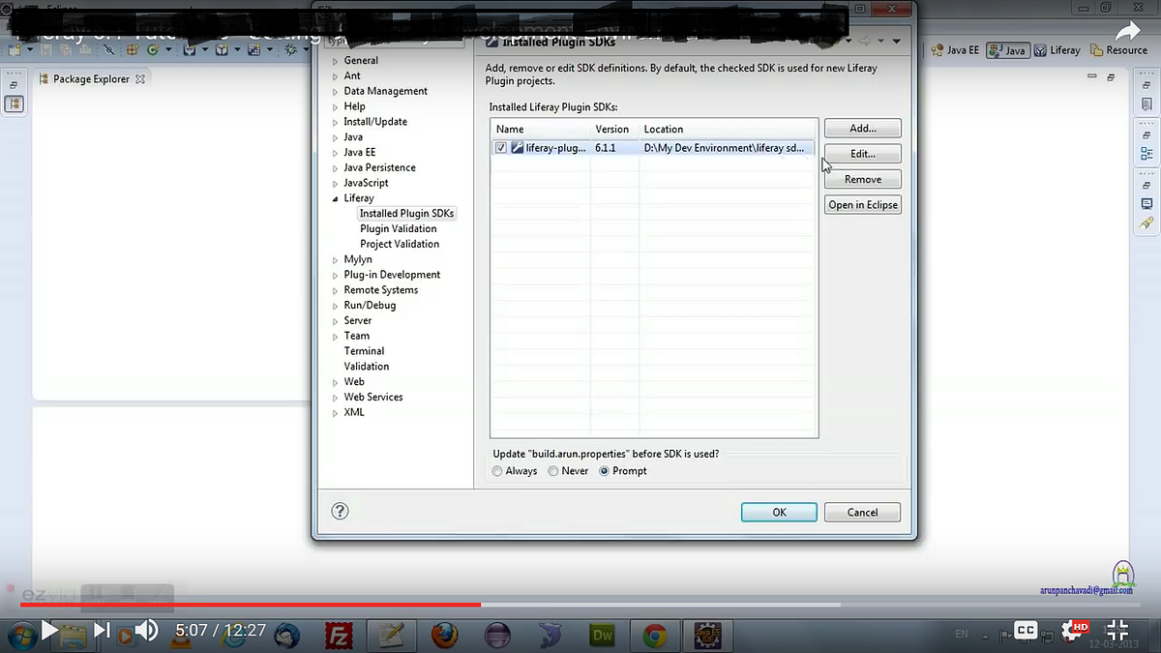This screenshot has width=1161, height=653.
Task: Launch Dreamweaver from the taskbar
Action: tap(602, 636)
